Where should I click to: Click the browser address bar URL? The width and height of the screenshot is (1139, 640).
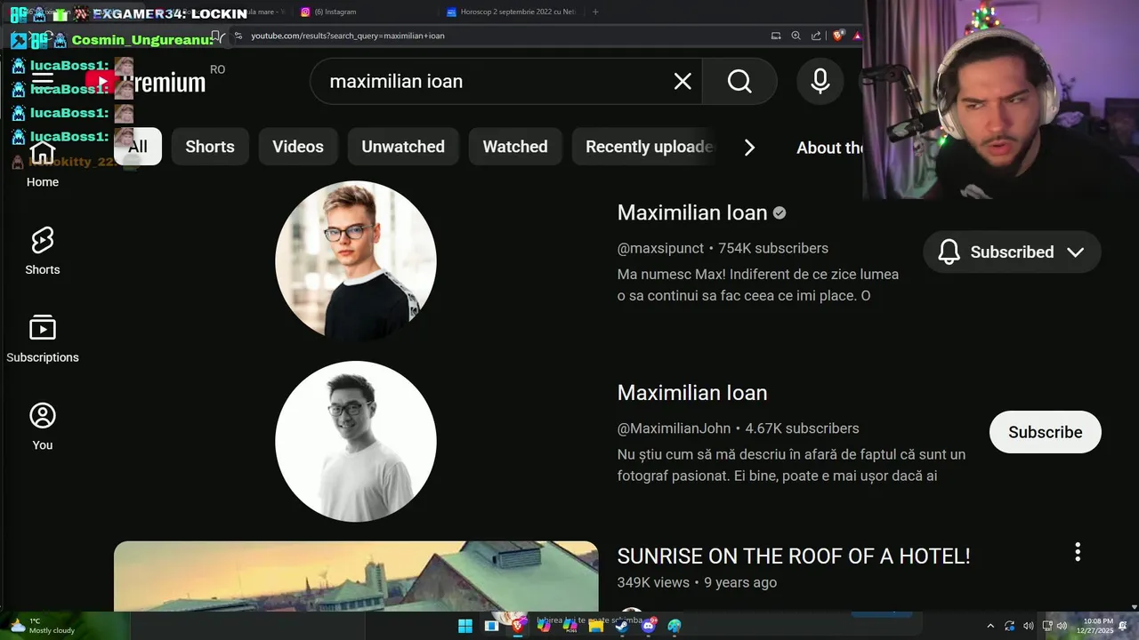348,36
